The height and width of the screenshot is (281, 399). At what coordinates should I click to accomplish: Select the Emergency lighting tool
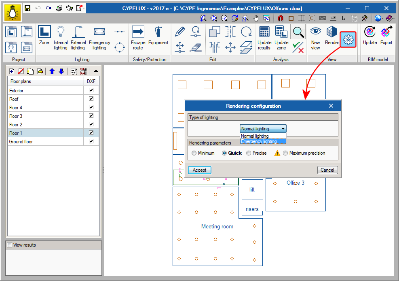tap(99, 37)
